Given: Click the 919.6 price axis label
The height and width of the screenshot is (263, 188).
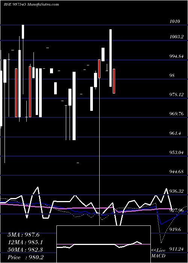Looking at the screenshot, I should point(175,230).
